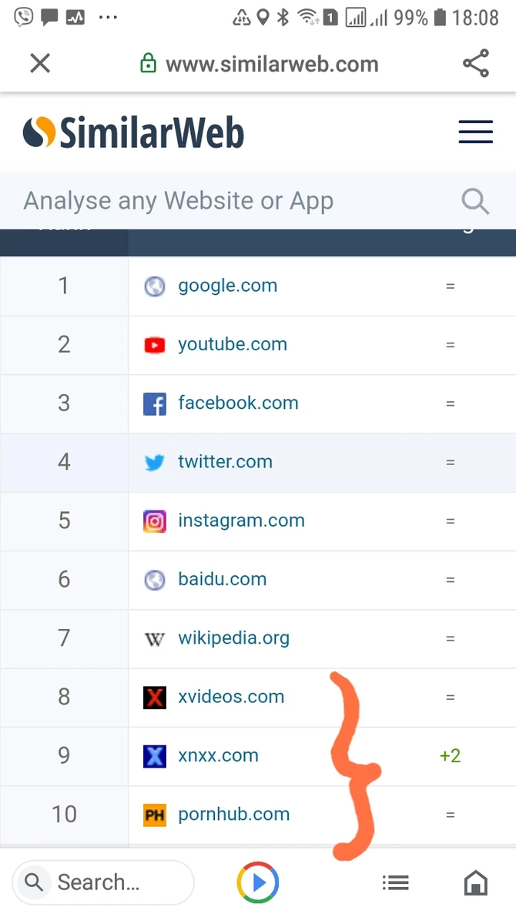This screenshot has height=917, width=516.
Task: Tap the Instagram favicon icon
Action: [155, 521]
